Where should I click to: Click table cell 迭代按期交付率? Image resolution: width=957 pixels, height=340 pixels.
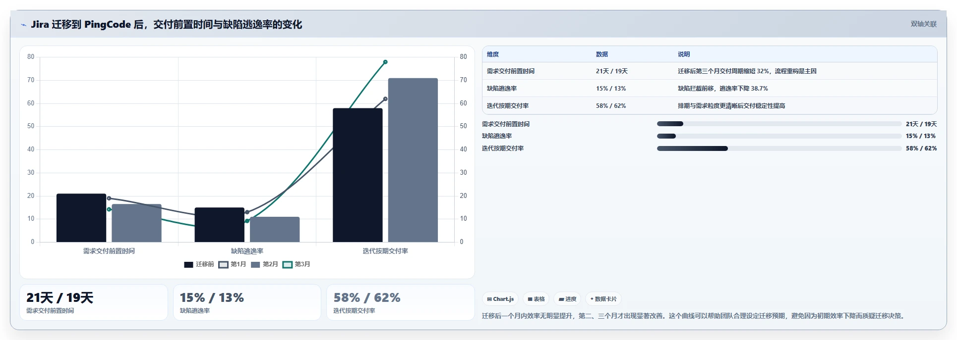click(508, 106)
